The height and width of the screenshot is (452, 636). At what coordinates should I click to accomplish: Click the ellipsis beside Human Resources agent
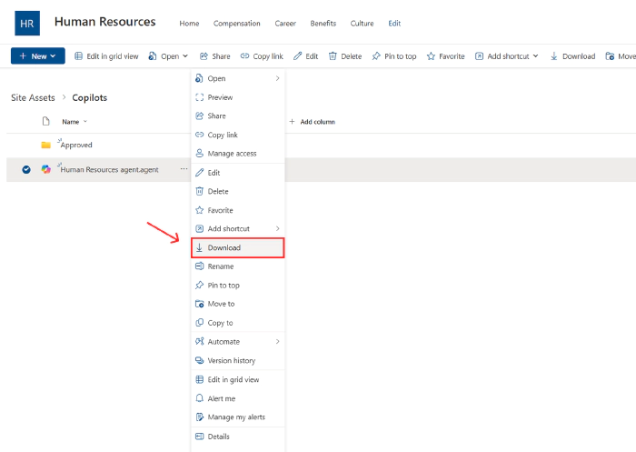point(184,168)
